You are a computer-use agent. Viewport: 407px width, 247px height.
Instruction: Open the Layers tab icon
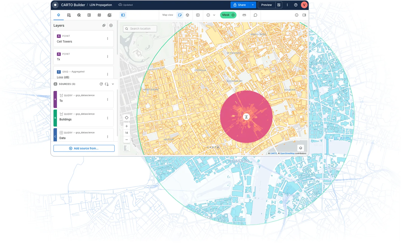[58, 15]
